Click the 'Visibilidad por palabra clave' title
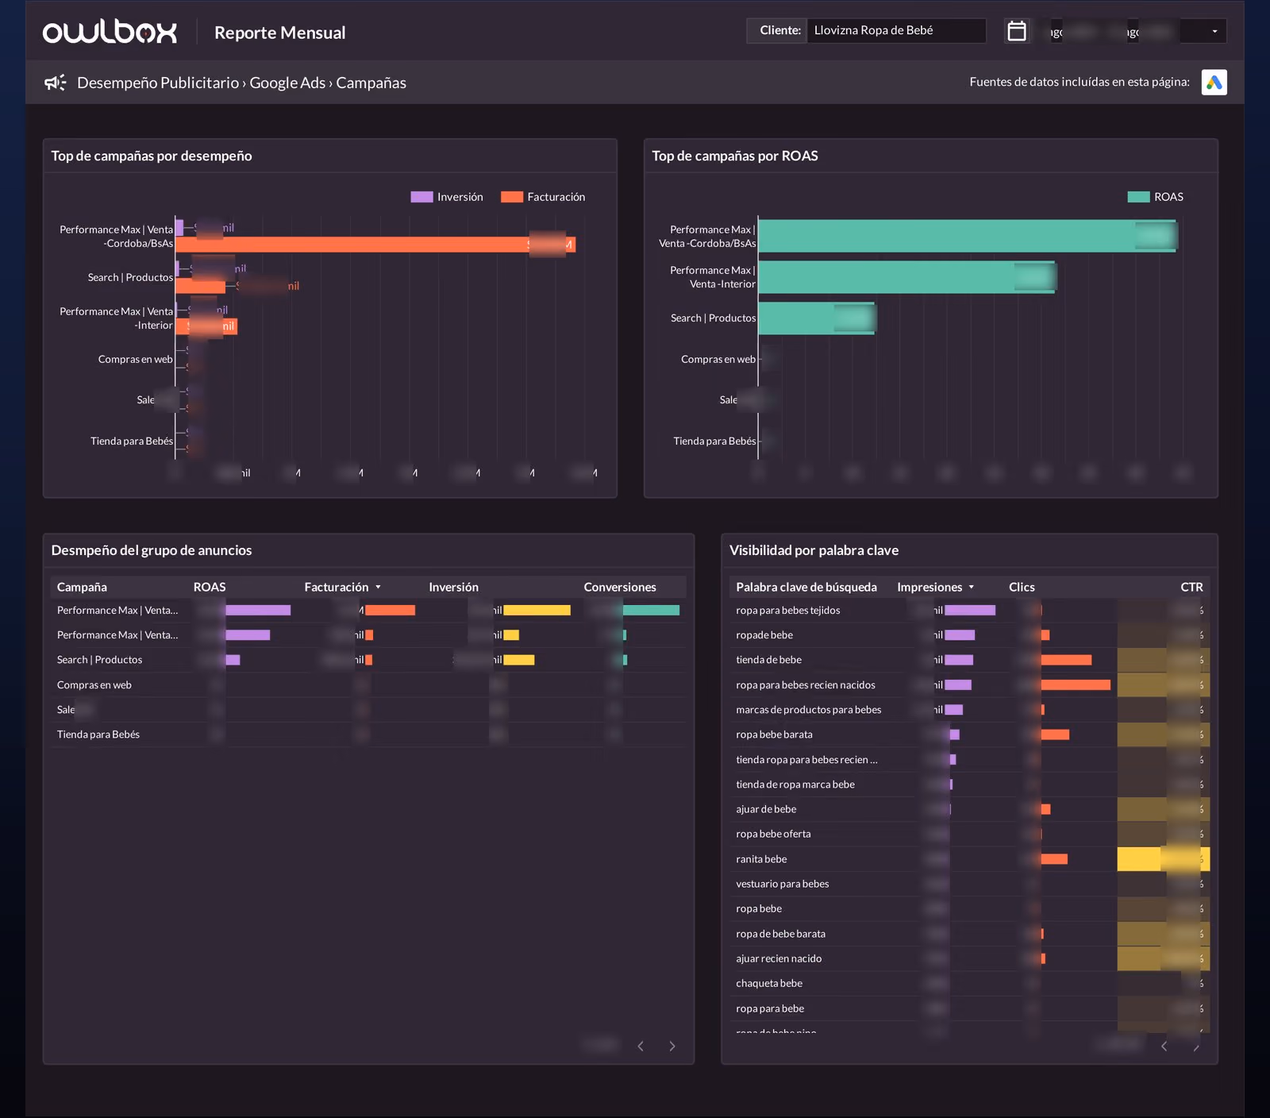The width and height of the screenshot is (1270, 1118). [x=814, y=550]
